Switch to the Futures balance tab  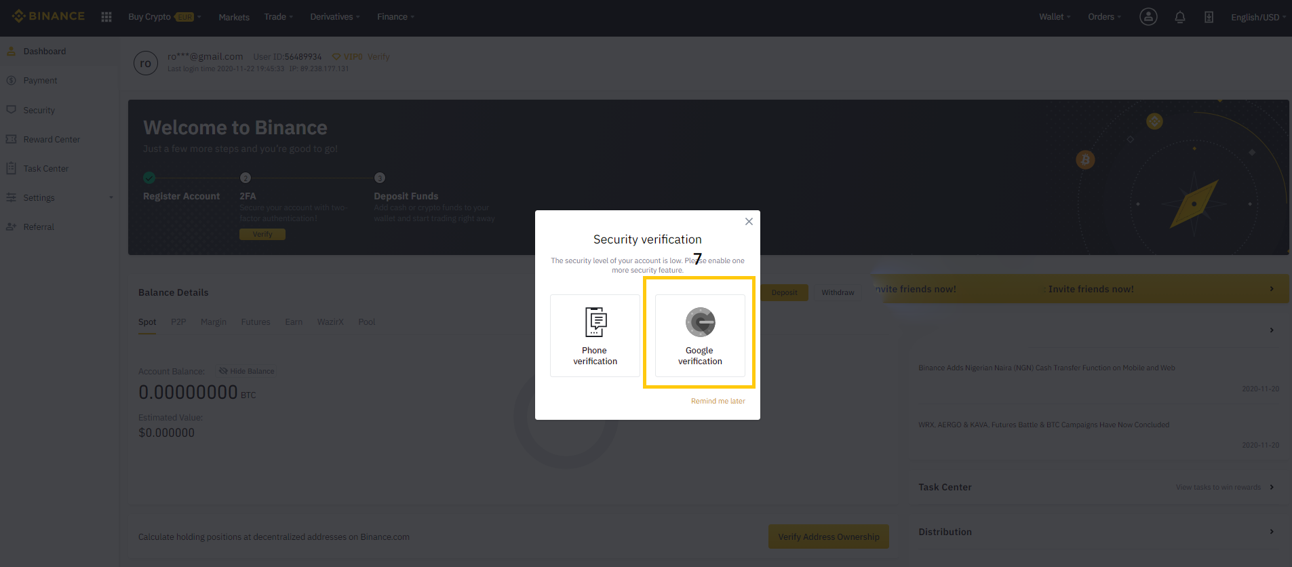[256, 322]
